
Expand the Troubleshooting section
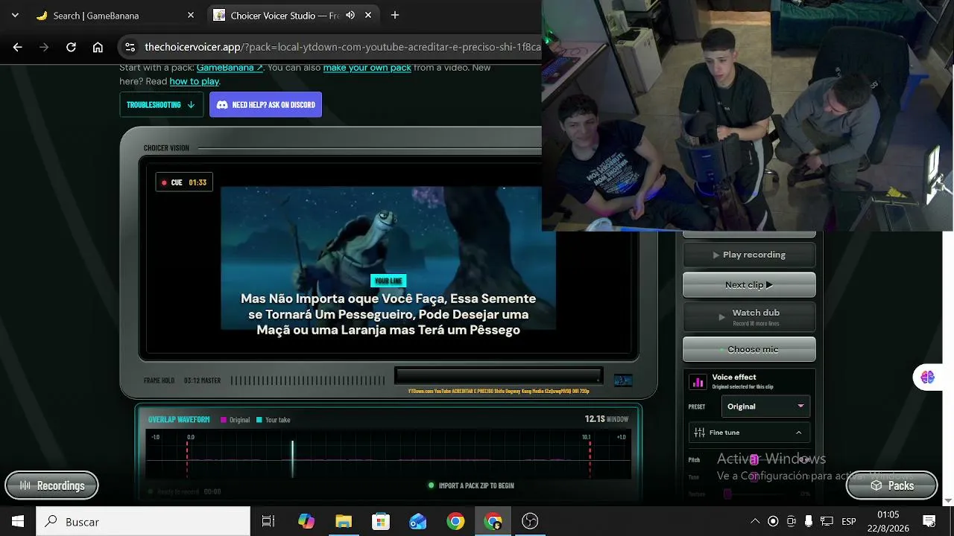161,104
